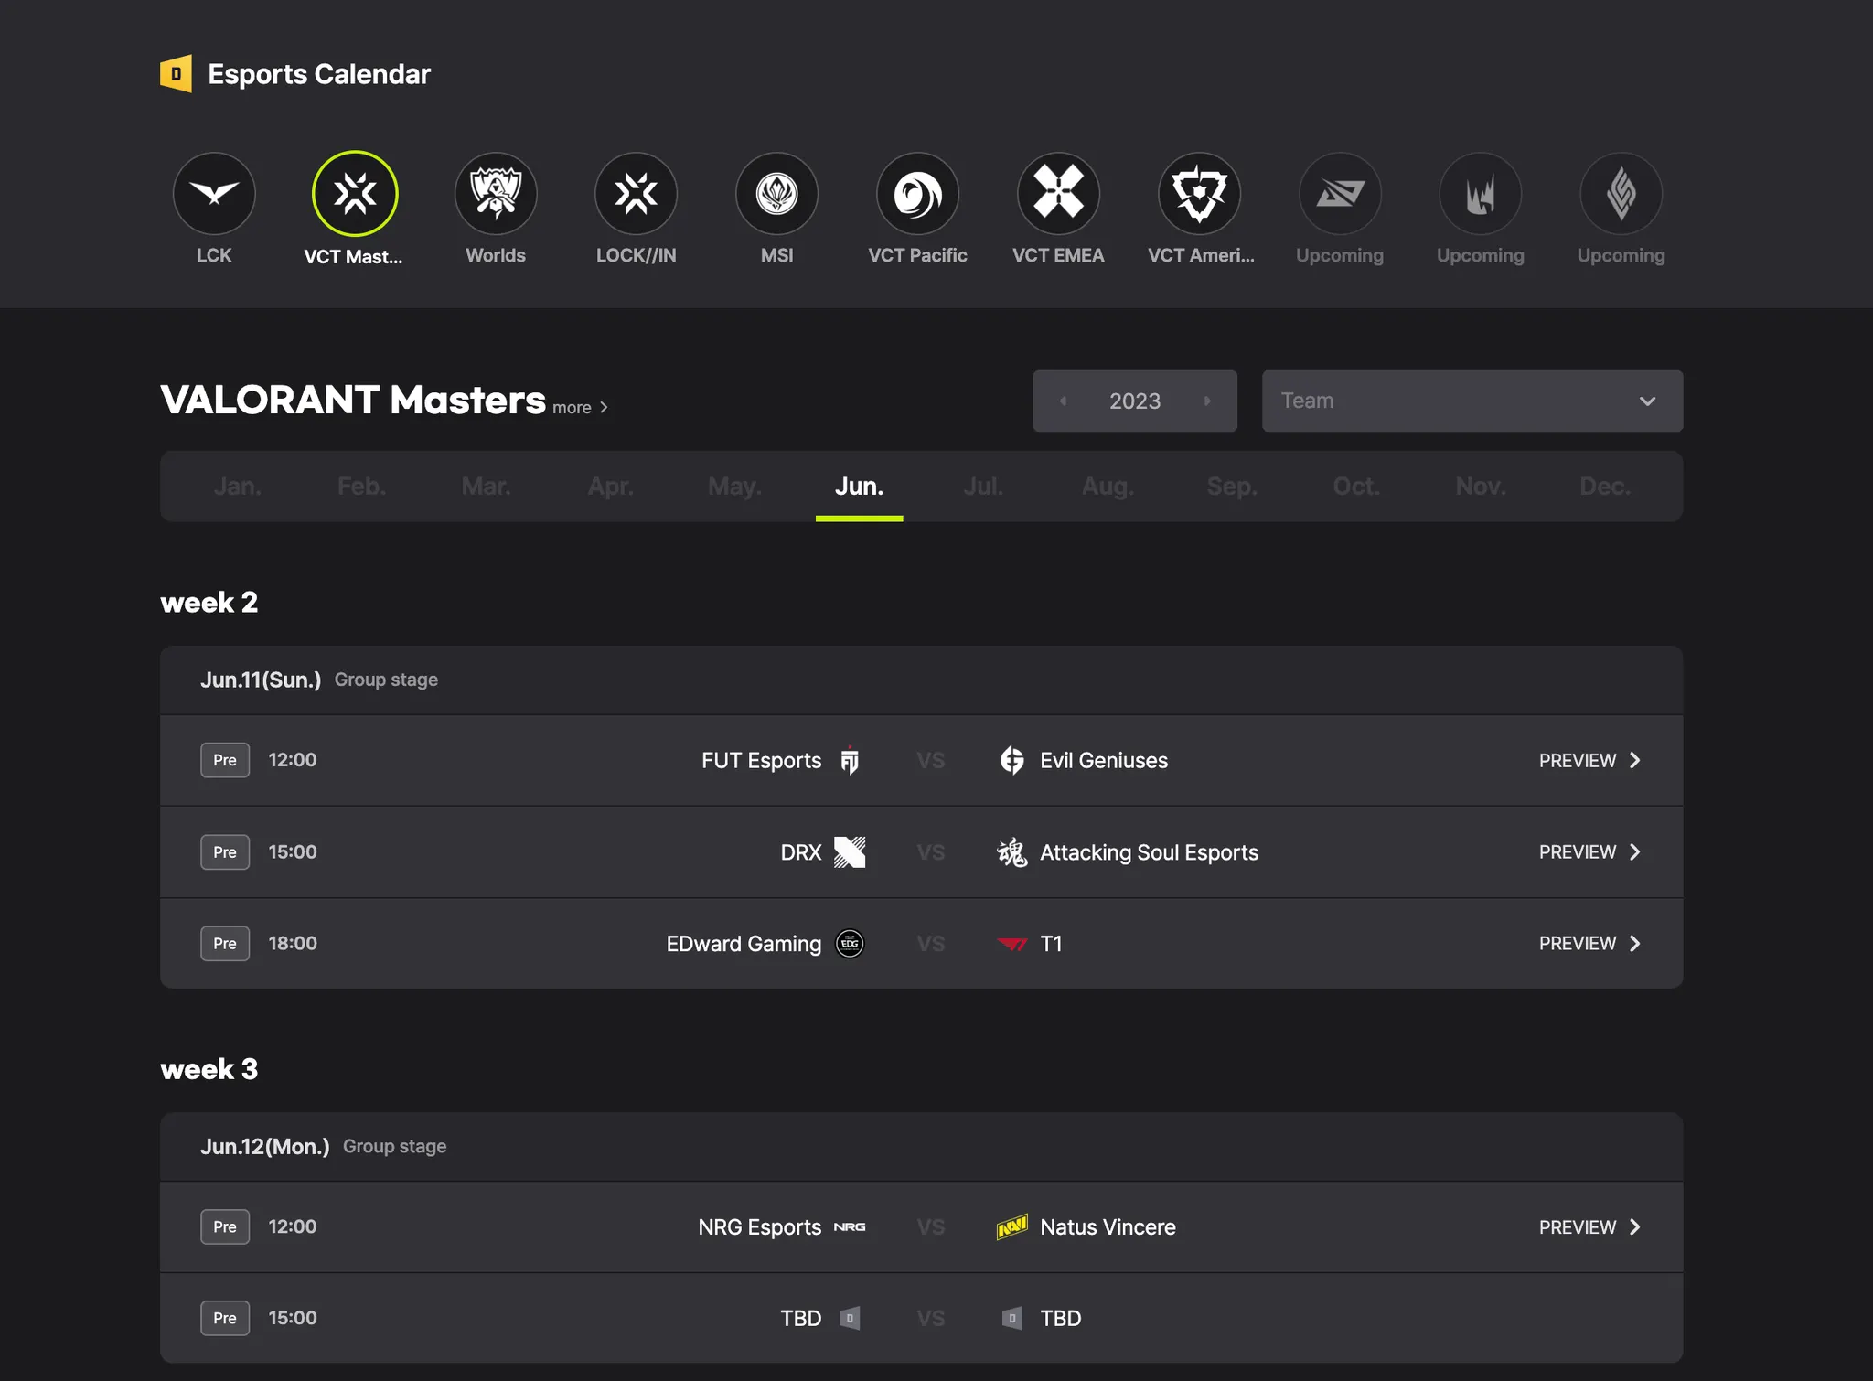Viewport: 1873px width, 1381px height.
Task: Click the Evil Geniuses team logo
Action: 1011,760
